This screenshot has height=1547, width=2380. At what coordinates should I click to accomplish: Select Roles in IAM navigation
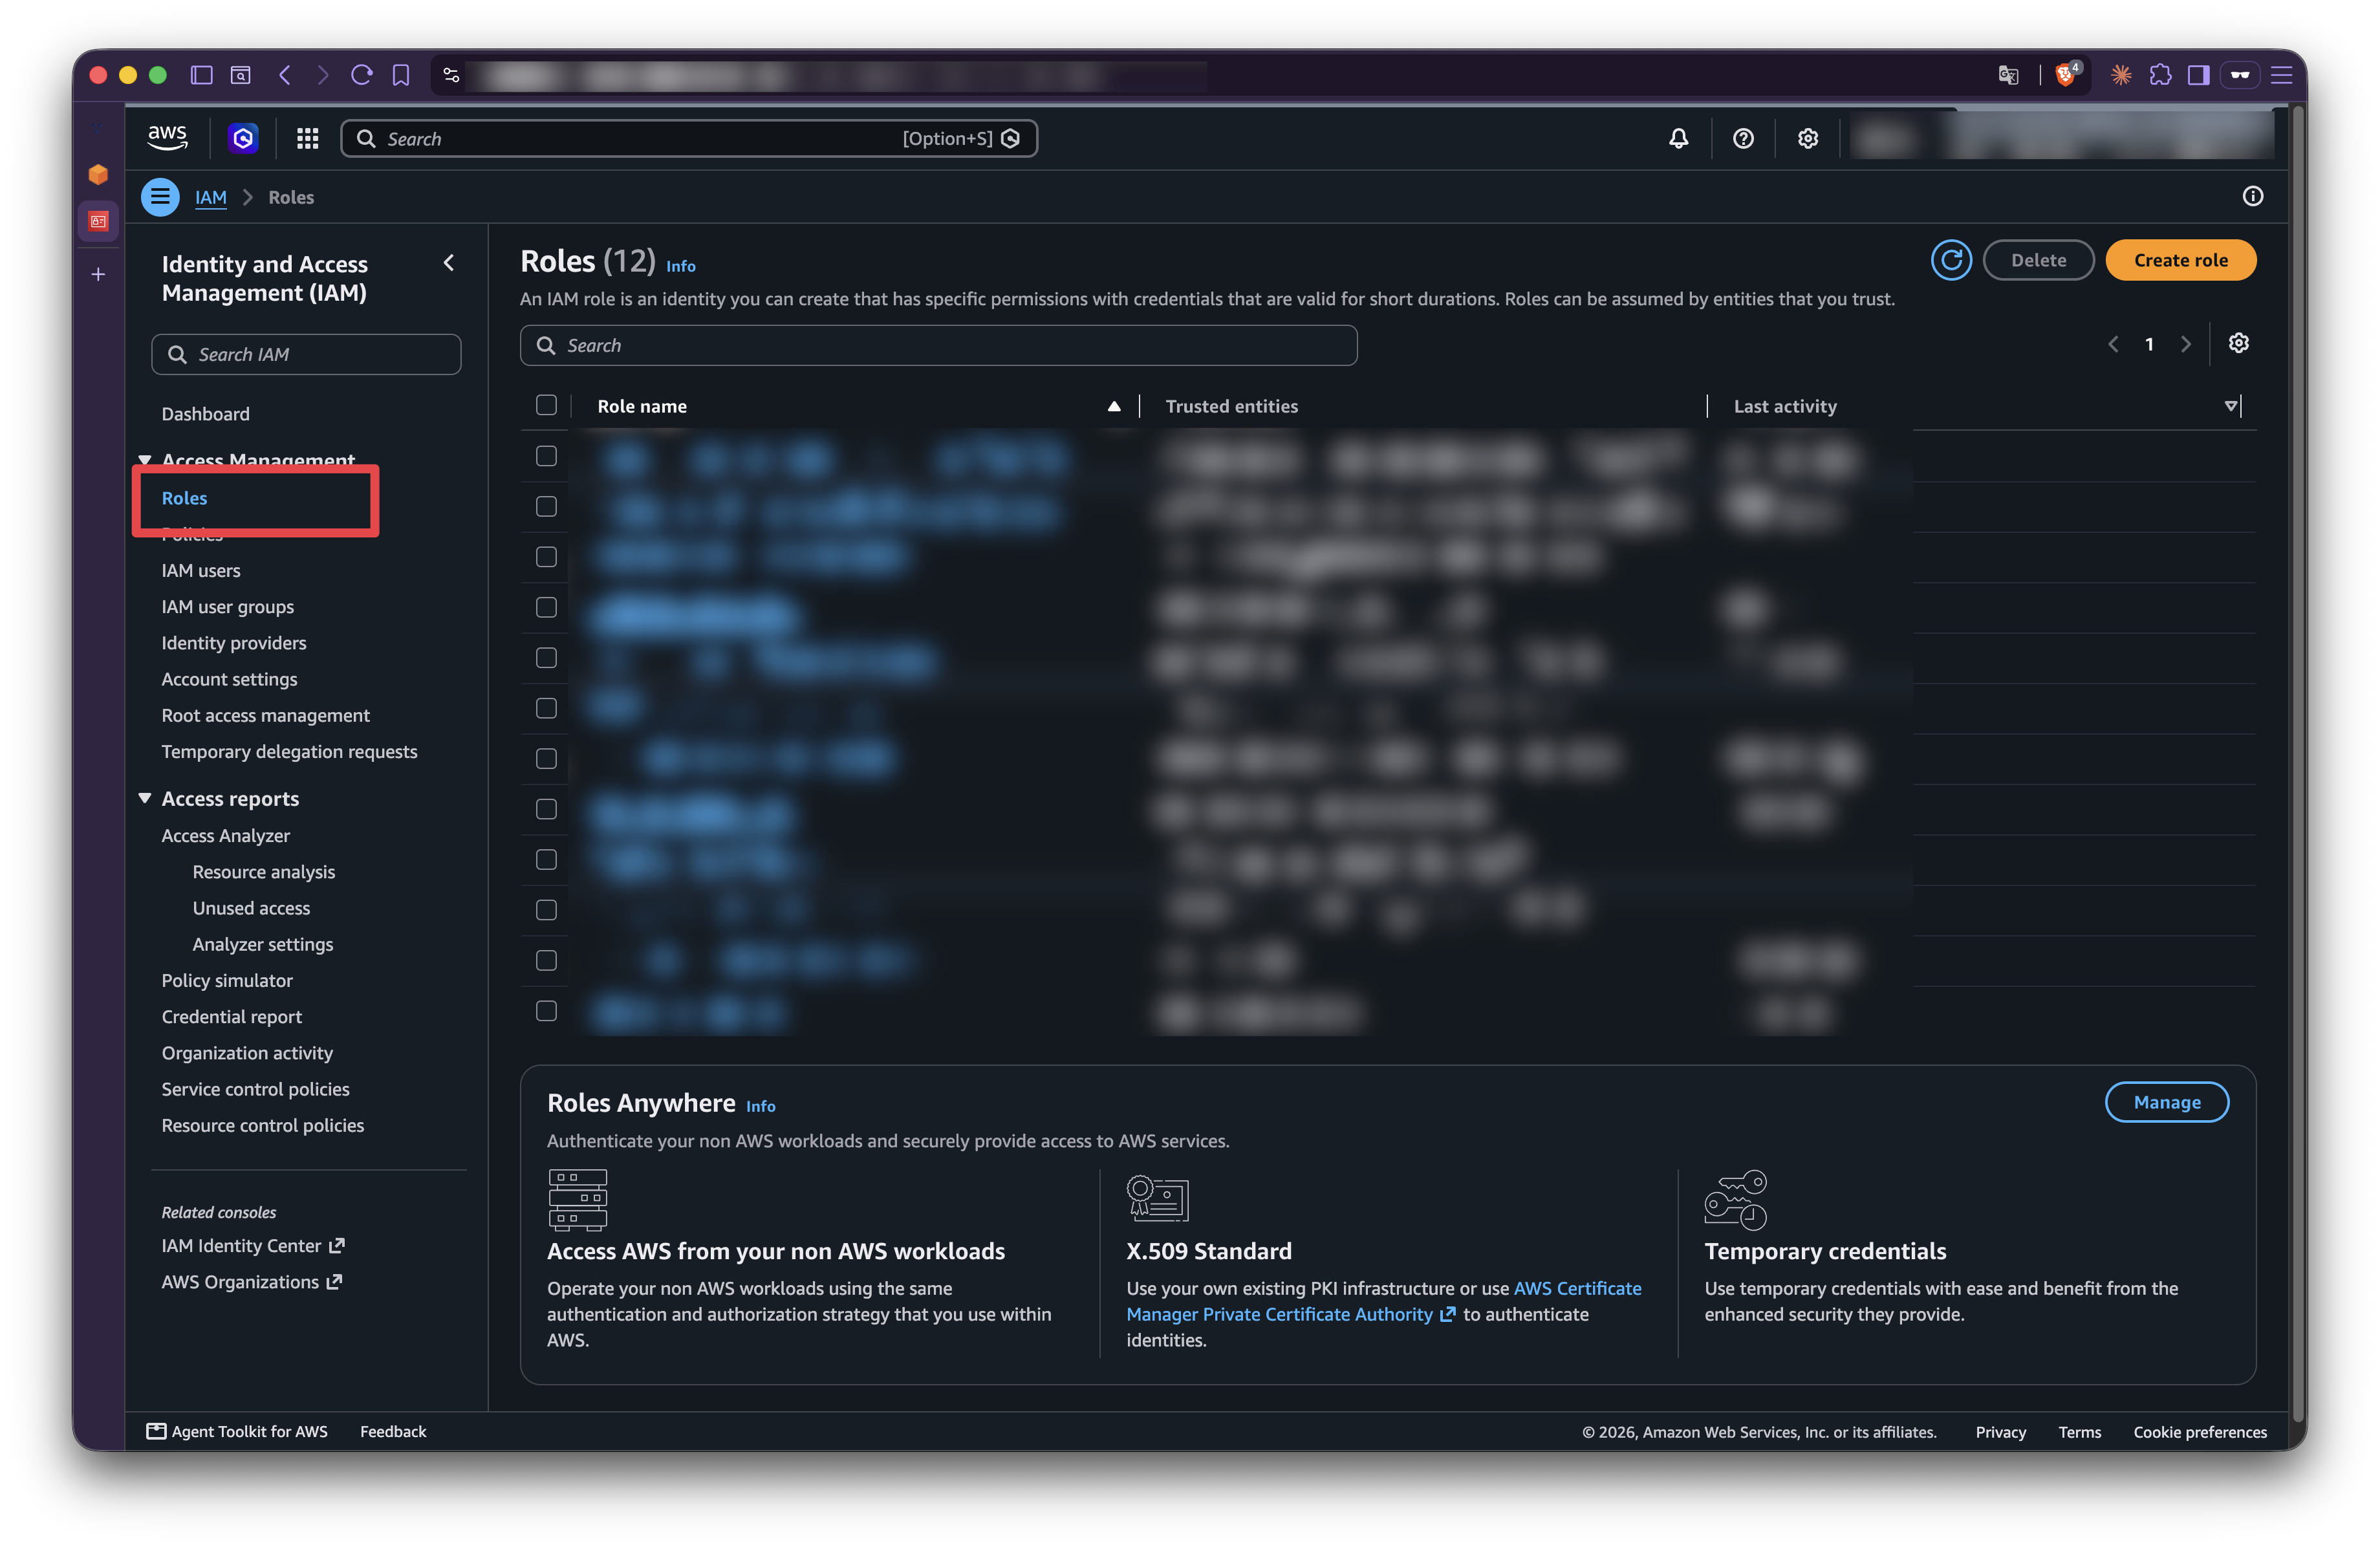point(185,498)
